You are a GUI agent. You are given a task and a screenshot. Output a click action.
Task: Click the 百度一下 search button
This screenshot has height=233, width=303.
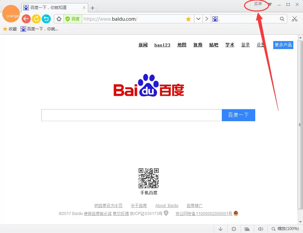[x=239, y=115]
